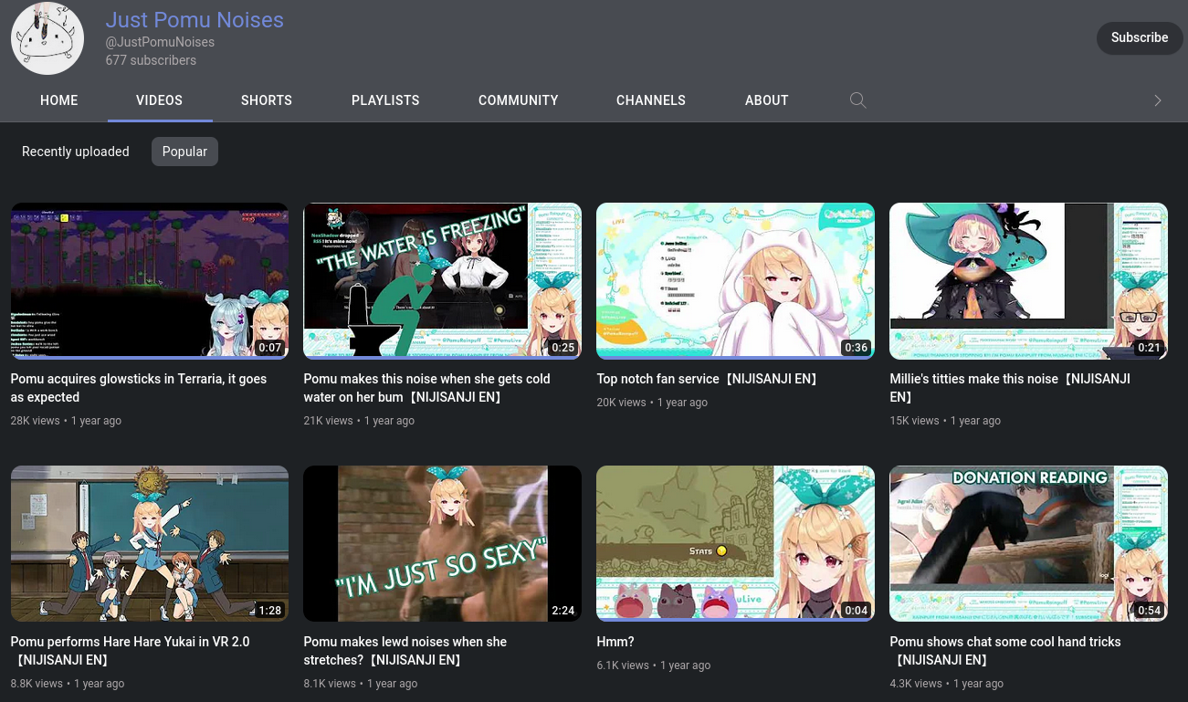Play the 'Hmm?' video thumbnail

click(x=736, y=544)
